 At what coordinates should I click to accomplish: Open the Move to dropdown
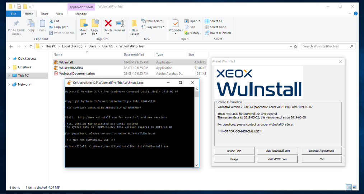(x=83, y=27)
